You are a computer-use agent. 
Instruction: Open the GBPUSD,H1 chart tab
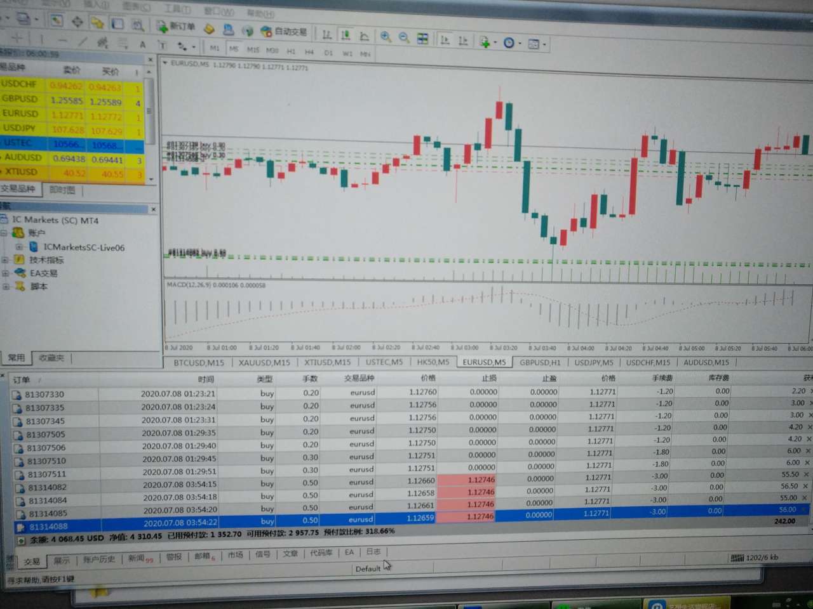(x=540, y=362)
